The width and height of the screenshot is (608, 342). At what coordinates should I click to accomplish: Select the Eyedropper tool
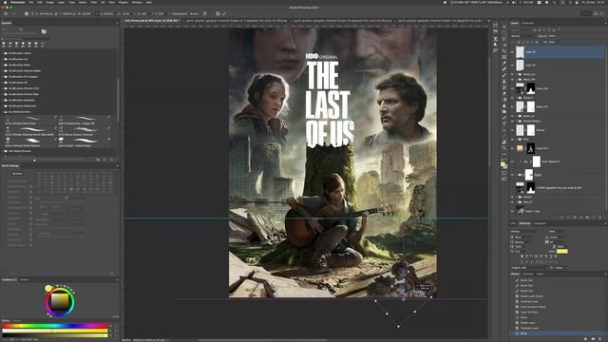(504, 63)
